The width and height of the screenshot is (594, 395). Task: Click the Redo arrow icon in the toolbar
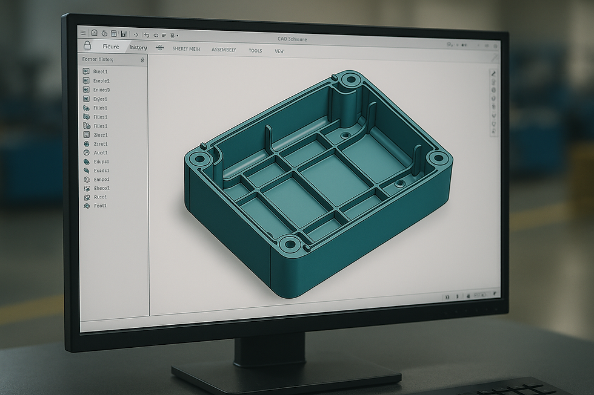coord(156,34)
